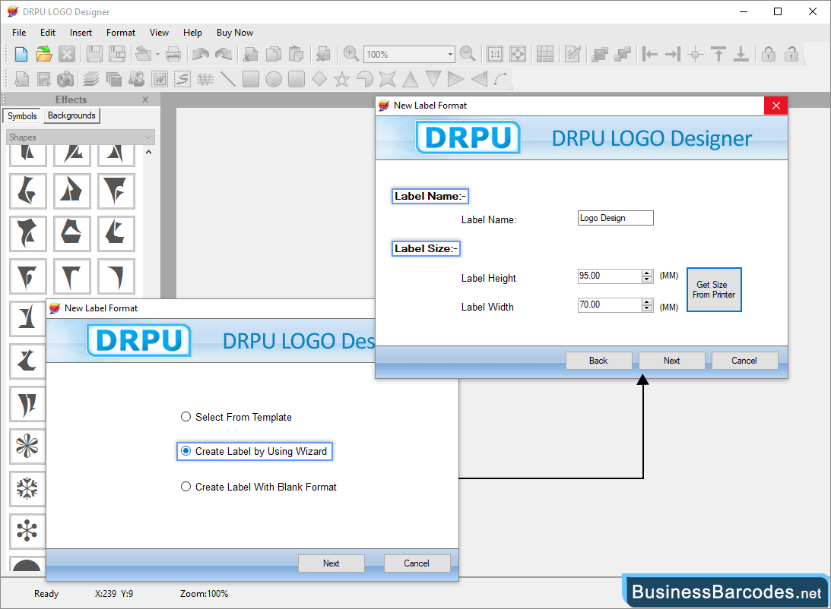
Task: Pick the eight-petal asterisk symbol thumbnail
Action: (27, 446)
